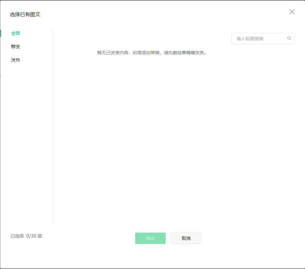Click the 暂无已发表内容 empty message
Image resolution: width=305 pixels, height=269 pixels.
[x=152, y=53]
